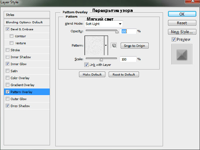Open the Satin settings panel

[x=14, y=71]
